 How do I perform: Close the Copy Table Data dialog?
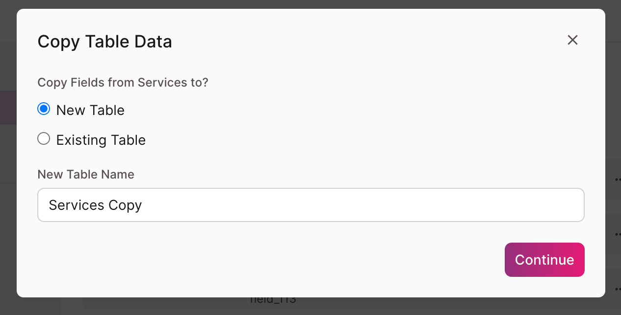(572, 40)
